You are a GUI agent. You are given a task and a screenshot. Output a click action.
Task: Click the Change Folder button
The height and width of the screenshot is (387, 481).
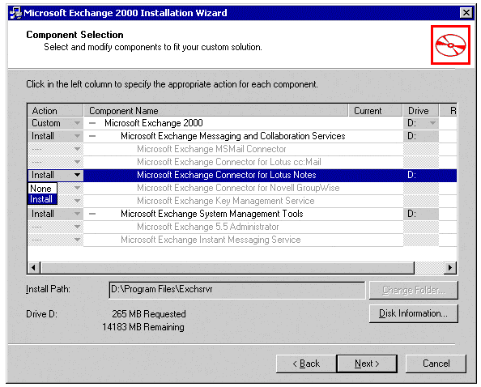tap(414, 290)
